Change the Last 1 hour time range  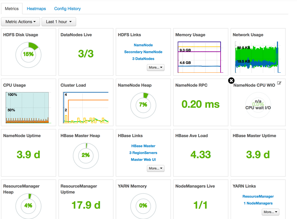coord(59,22)
